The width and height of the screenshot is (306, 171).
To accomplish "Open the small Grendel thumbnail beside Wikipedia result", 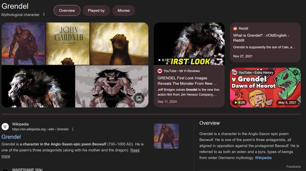I will [166, 136].
